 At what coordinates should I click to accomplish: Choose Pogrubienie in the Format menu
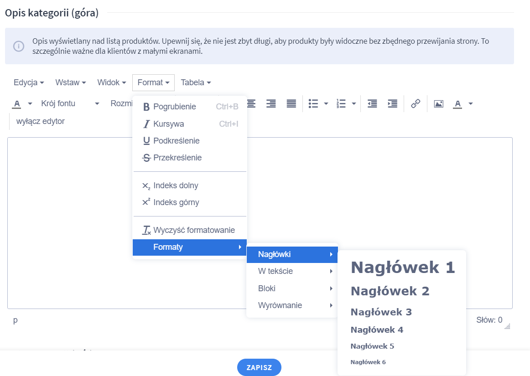pyautogui.click(x=190, y=107)
